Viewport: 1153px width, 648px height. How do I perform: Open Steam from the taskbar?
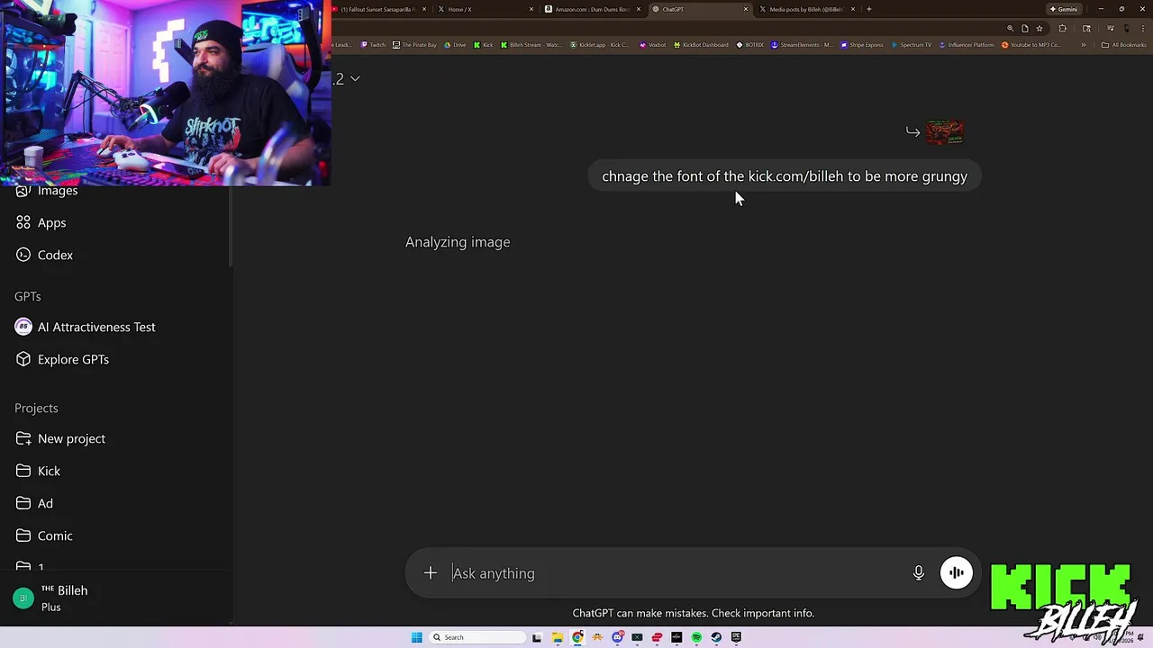pyautogui.click(x=716, y=637)
